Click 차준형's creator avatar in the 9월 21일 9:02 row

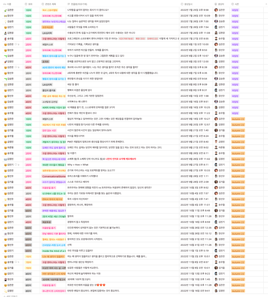pos(216,148)
